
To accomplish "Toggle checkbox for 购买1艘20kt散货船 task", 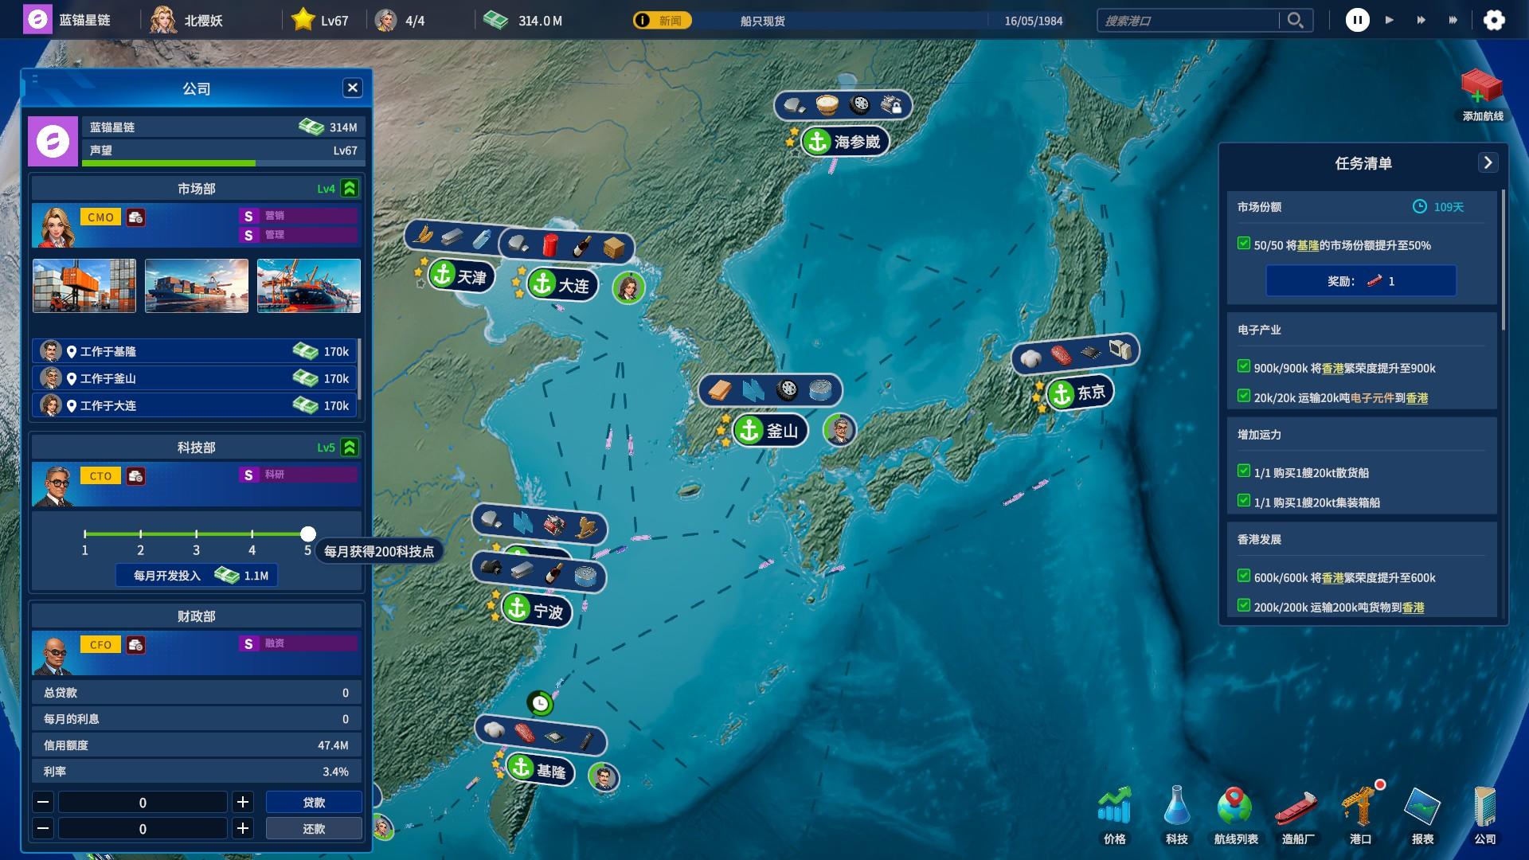I will [x=1244, y=471].
